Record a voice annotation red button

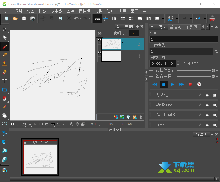click(190, 84)
